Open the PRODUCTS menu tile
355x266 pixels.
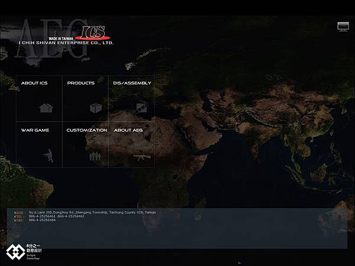[x=85, y=98]
